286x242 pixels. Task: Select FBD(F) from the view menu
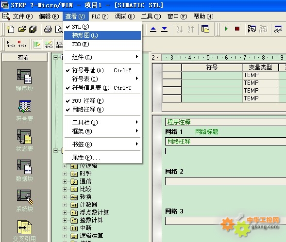pos(102,44)
